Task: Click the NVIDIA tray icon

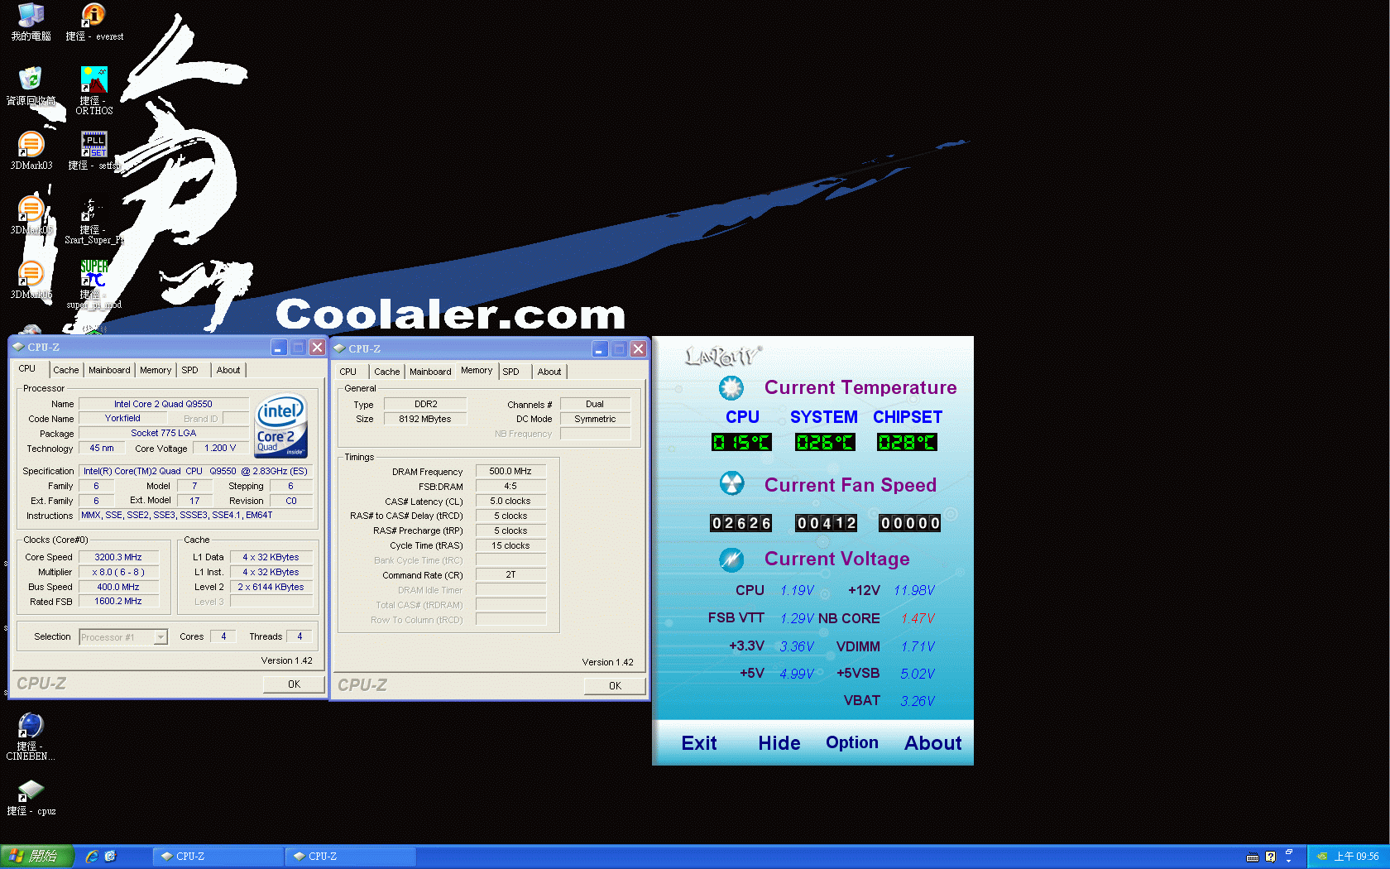Action: [x=1322, y=857]
